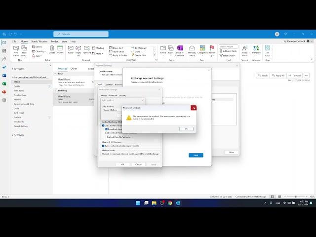Select the To Manager quick step
The height and width of the screenshot is (237, 316).
click(139, 48)
